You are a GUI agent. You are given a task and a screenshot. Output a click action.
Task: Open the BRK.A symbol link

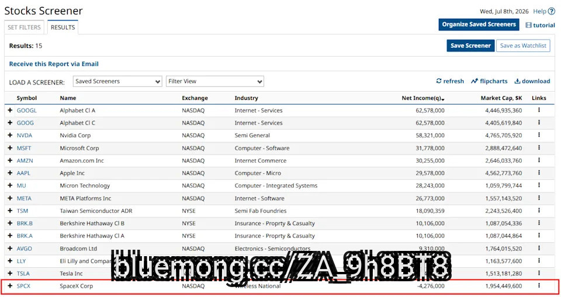point(25,236)
